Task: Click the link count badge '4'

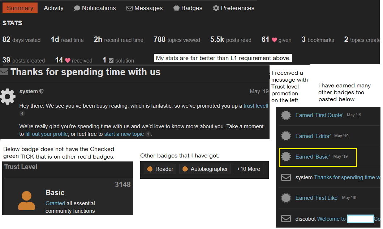Action: tap(22, 113)
